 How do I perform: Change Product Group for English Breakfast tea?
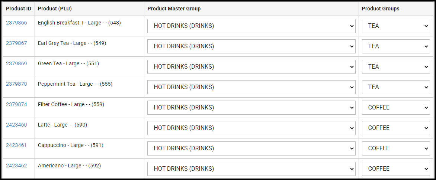coord(395,26)
